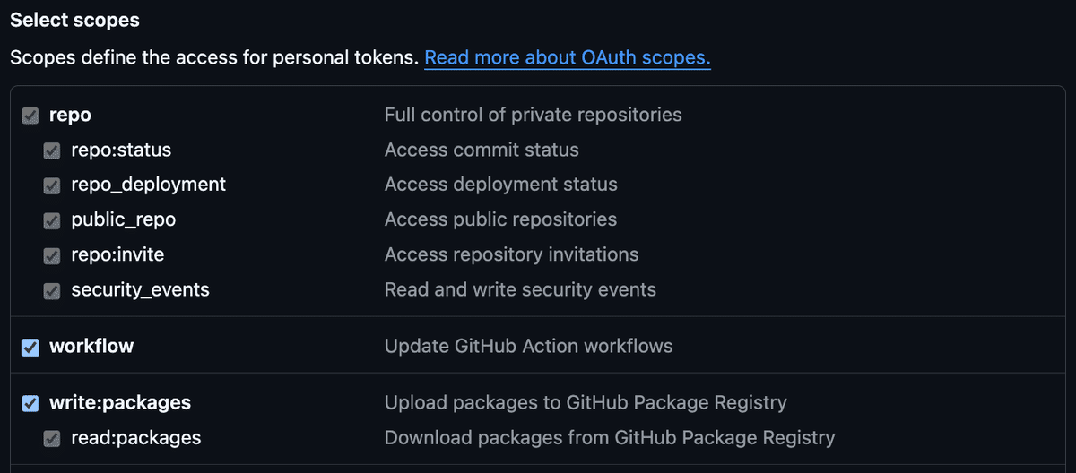The image size is (1076, 473).
Task: Toggle the security_events checkbox
Action: click(53, 290)
